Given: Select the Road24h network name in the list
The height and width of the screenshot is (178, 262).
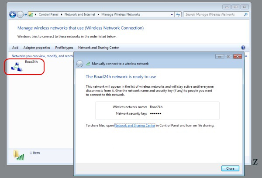Looking at the screenshot, I should click(x=31, y=62).
